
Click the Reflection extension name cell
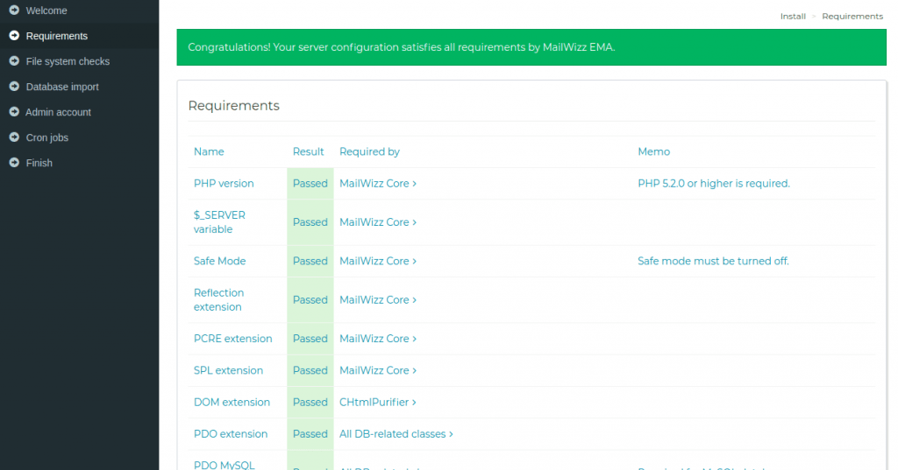click(218, 299)
